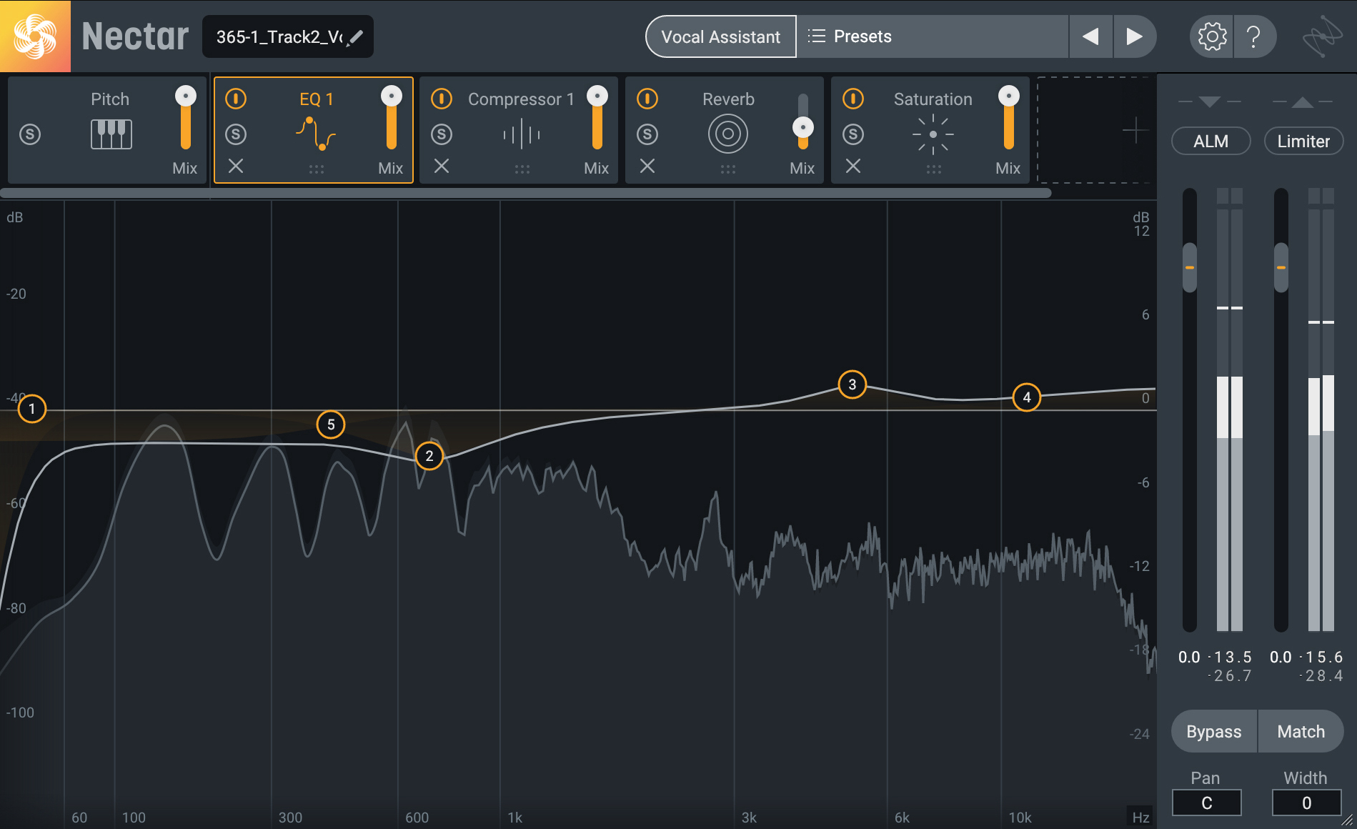Screen dimensions: 1357x829
Task: Click the Pan value field
Action: [x=1207, y=803]
